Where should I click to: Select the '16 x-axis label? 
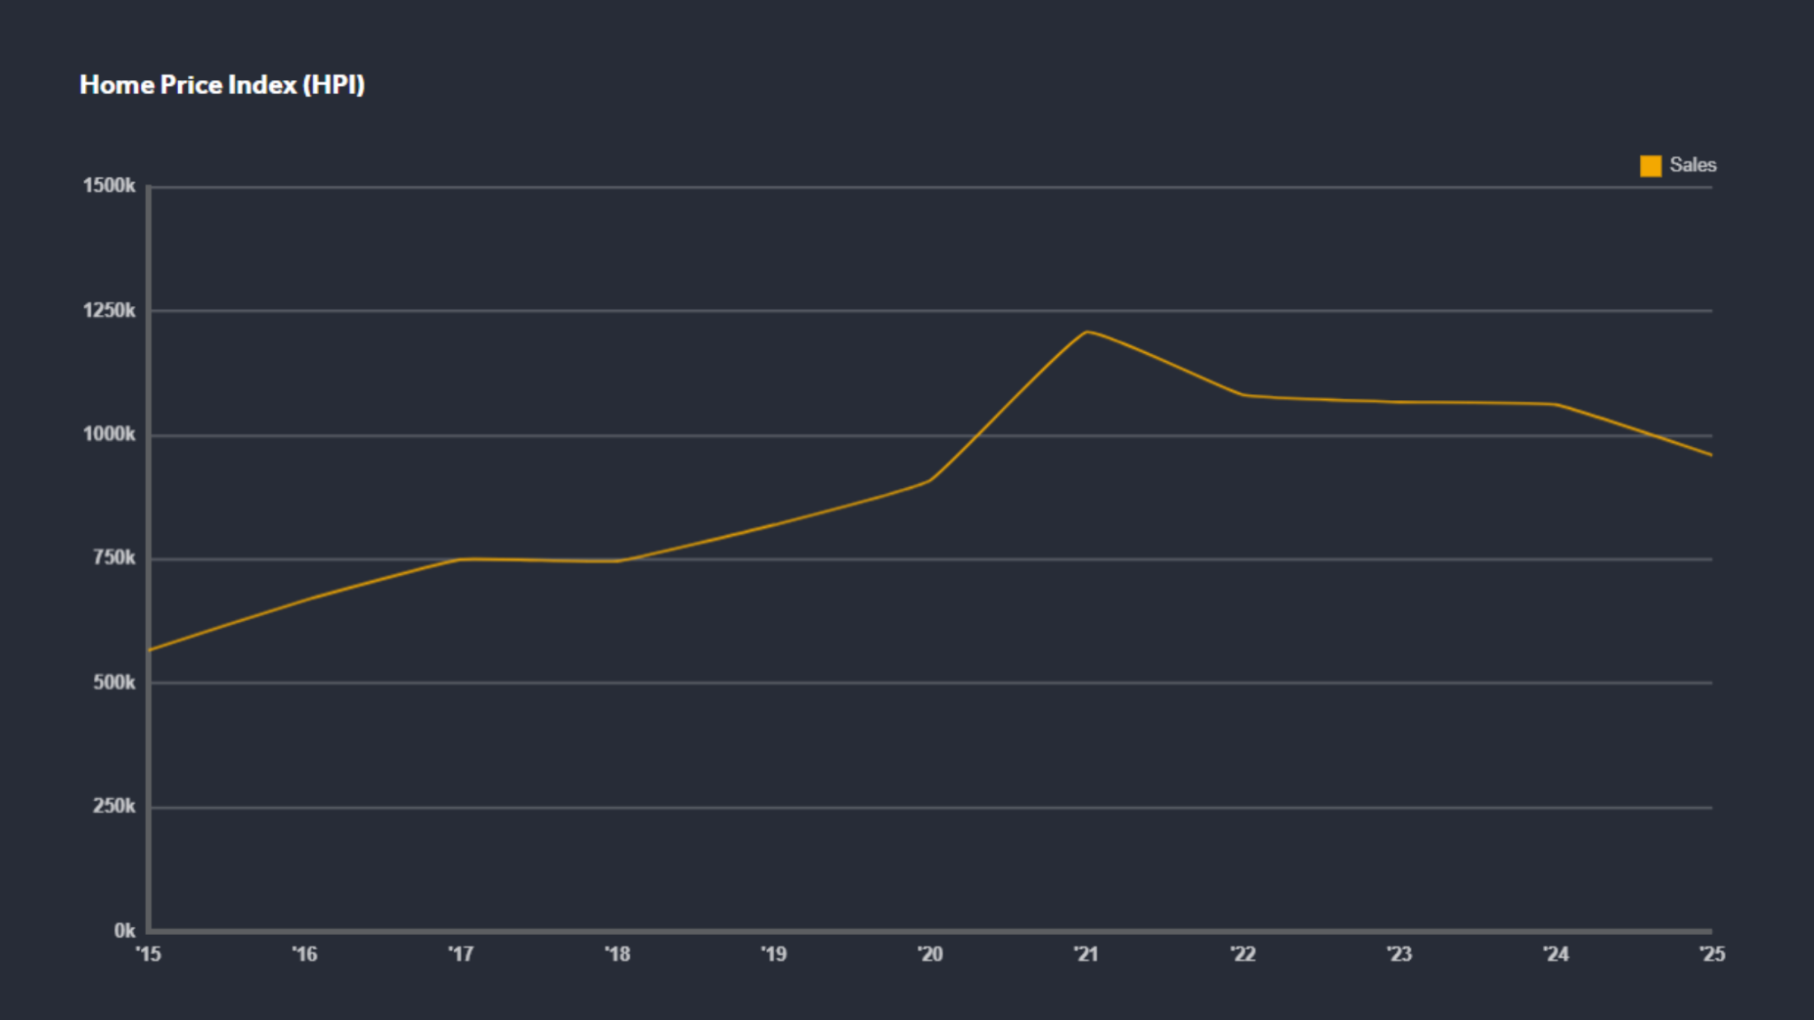(304, 954)
